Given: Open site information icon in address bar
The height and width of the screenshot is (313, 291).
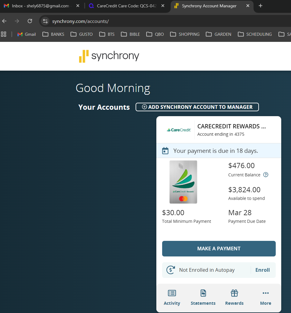Looking at the screenshot, I should click(x=45, y=21).
